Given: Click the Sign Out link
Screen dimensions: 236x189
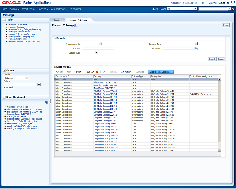Looking at the screenshot, I should pos(213,3).
